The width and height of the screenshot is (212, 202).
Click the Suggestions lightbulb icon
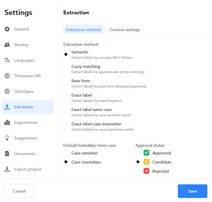(x=7, y=138)
